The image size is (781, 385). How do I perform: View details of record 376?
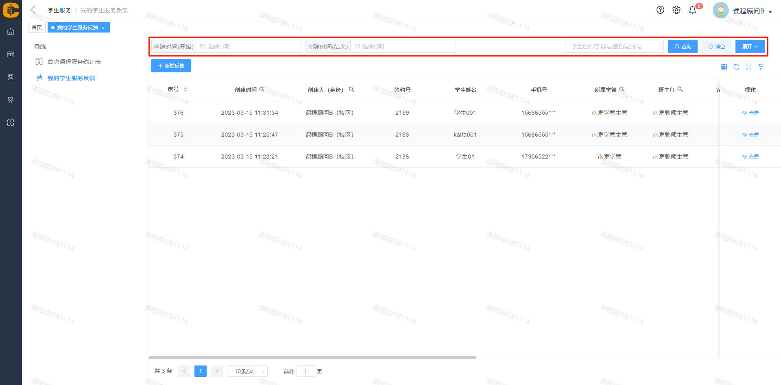point(750,113)
